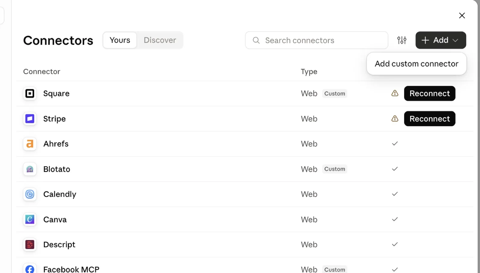Viewport: 480px width, 273px height.
Task: Click the Square connector icon
Action: click(x=30, y=93)
